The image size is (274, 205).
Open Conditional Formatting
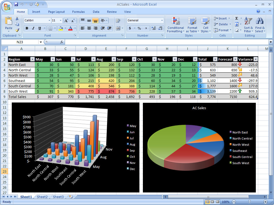point(176,25)
